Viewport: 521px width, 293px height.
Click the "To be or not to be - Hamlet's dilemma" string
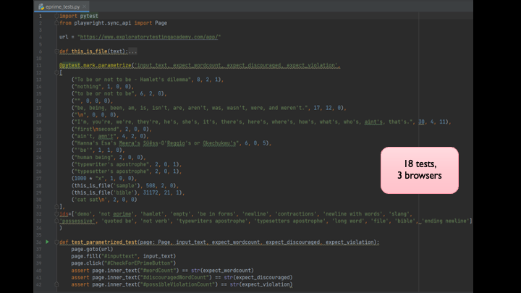click(133, 80)
